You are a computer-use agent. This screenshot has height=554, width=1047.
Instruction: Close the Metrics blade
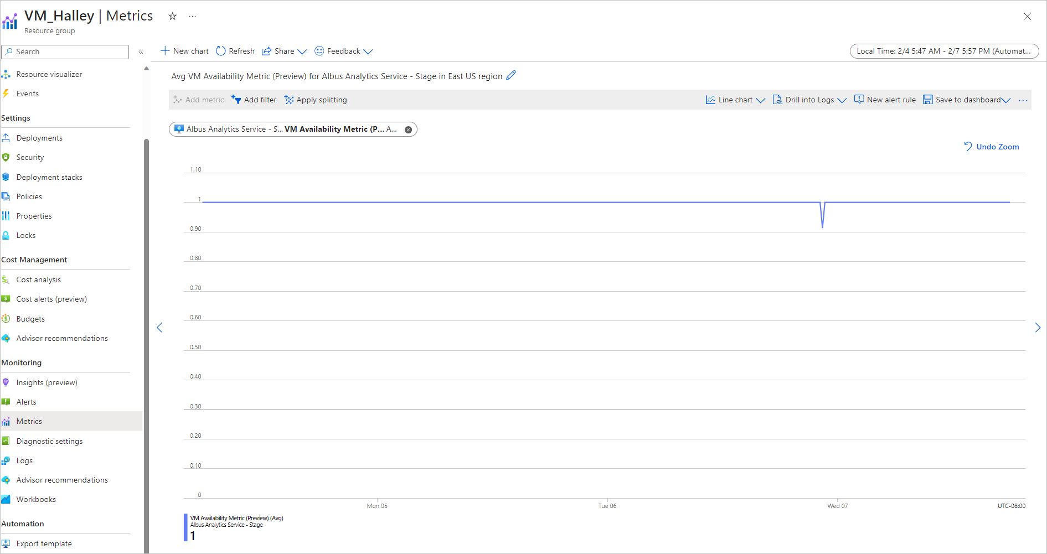1027,17
